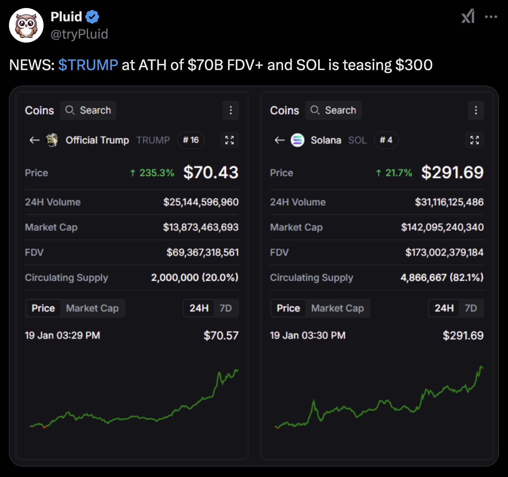Select the 24H range in Solana chart

pos(444,308)
